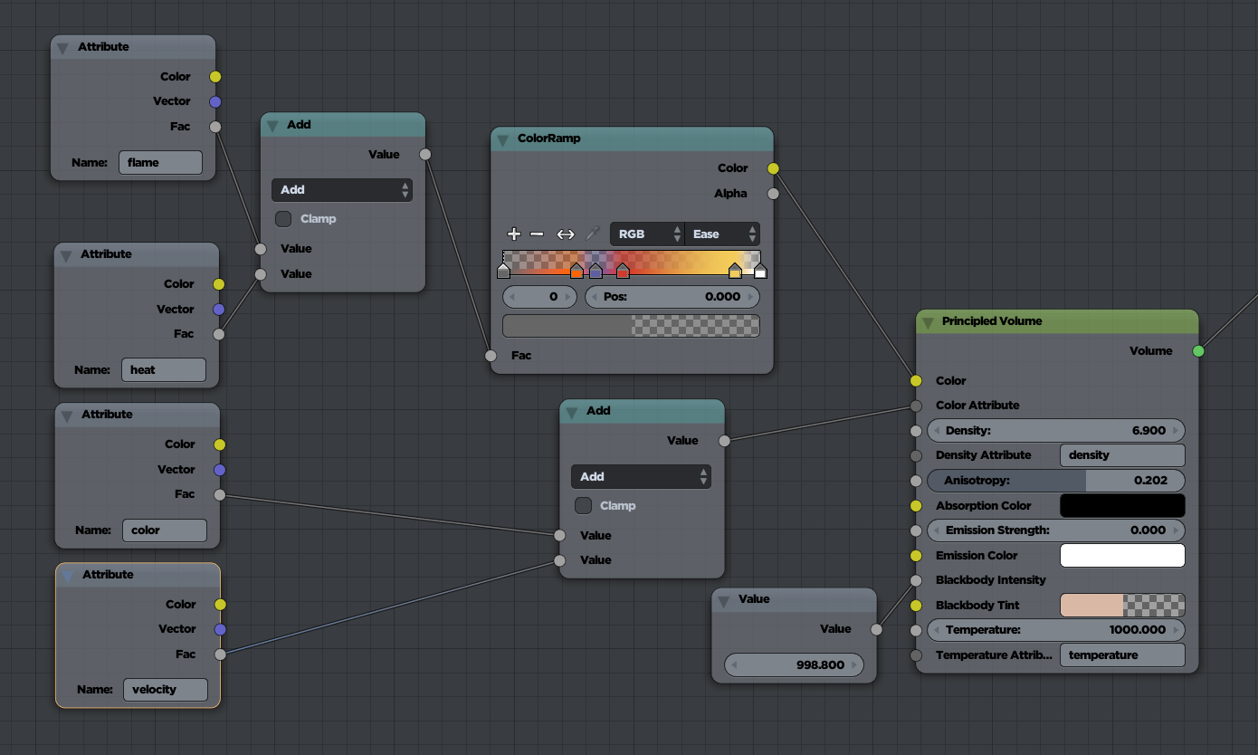Image resolution: width=1258 pixels, height=755 pixels.
Task: Open the white Emission Color swatch
Action: point(1122,556)
